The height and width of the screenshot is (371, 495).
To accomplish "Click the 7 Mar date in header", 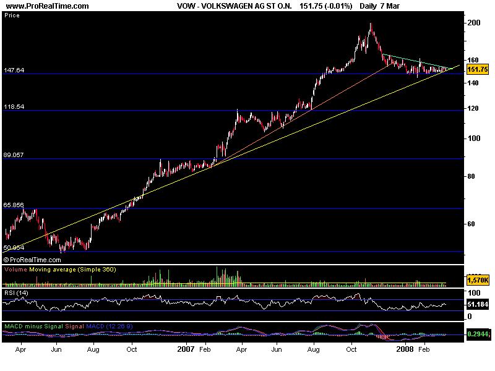I will pyautogui.click(x=390, y=6).
